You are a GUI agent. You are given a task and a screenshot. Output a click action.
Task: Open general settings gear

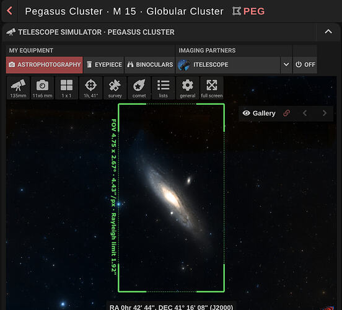188,88
